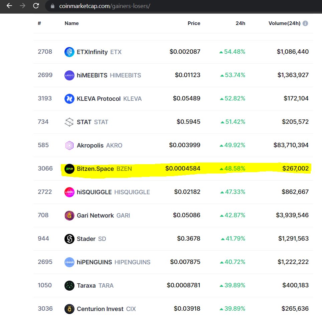Click the price $0.3678
Screen dimensions: 322x317
[x=188, y=239]
